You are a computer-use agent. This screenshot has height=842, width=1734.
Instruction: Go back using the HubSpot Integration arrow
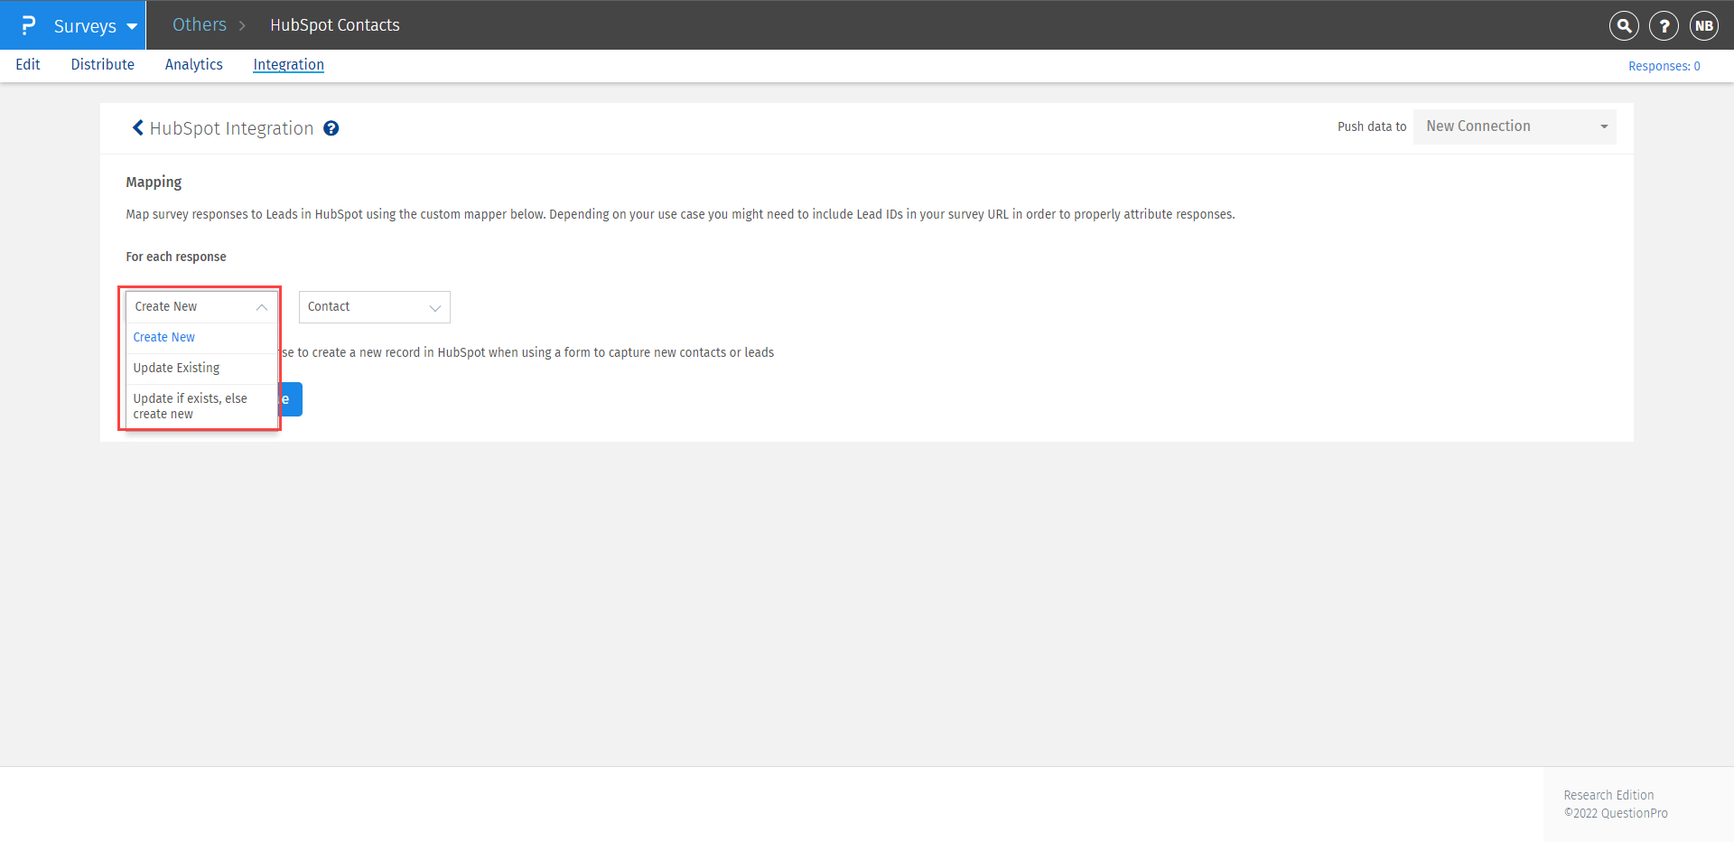point(138,127)
